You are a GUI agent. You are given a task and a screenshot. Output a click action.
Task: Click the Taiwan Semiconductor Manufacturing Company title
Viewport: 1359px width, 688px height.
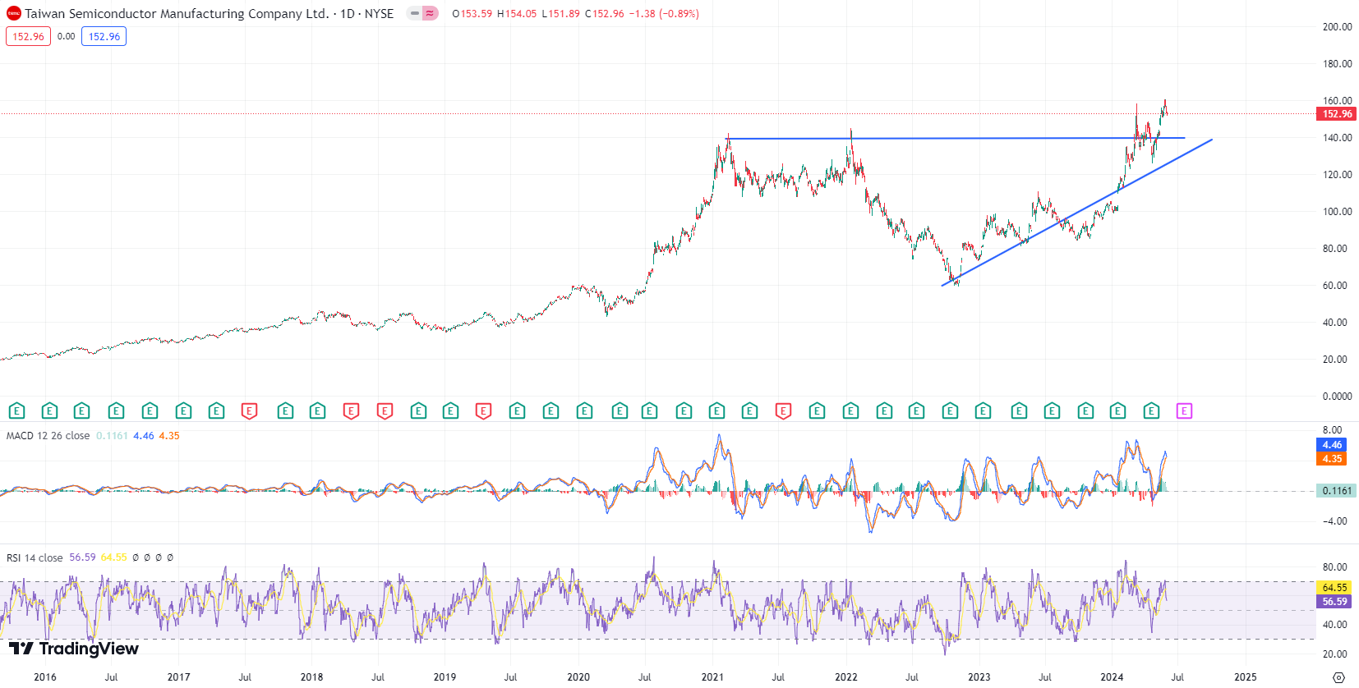coord(177,13)
